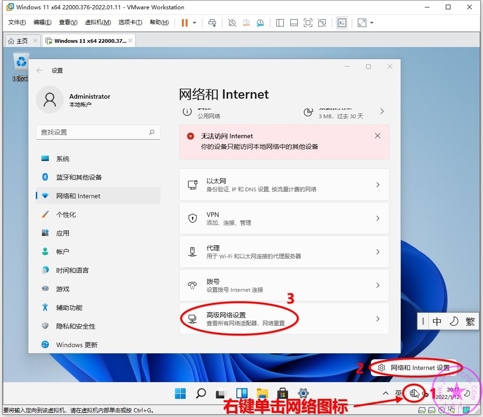
Task: Click the 查找设置 search box
Action: pos(98,132)
